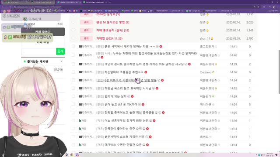Click the 34,016 count in sidebar
This screenshot has width=280, height=157.
(58, 70)
